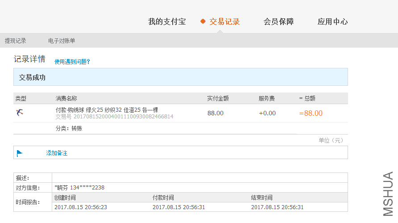Click the 描述: row label

pos(23,178)
